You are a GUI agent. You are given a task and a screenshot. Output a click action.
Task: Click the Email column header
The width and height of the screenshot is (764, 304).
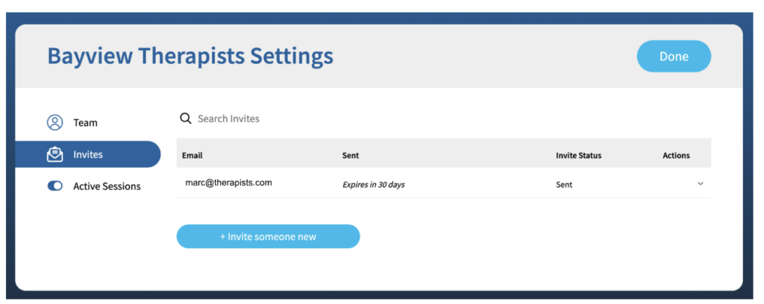pos(192,156)
